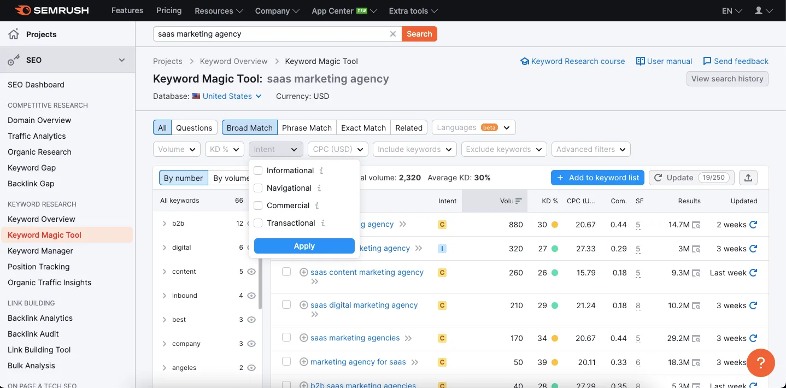The image size is (786, 388).
Task: Open the Resources top menu
Action: (219, 11)
